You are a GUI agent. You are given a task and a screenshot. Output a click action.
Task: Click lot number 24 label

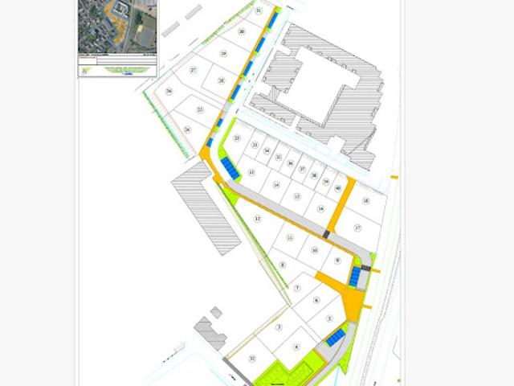point(187,130)
